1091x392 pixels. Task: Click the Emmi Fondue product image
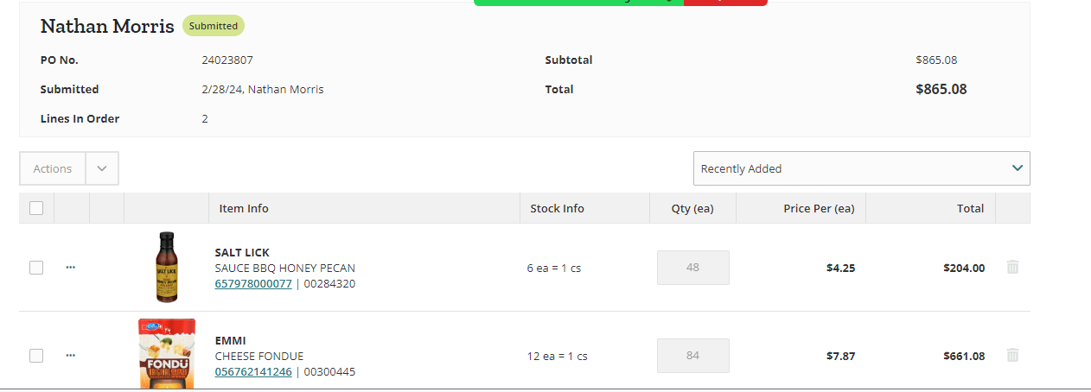click(167, 354)
